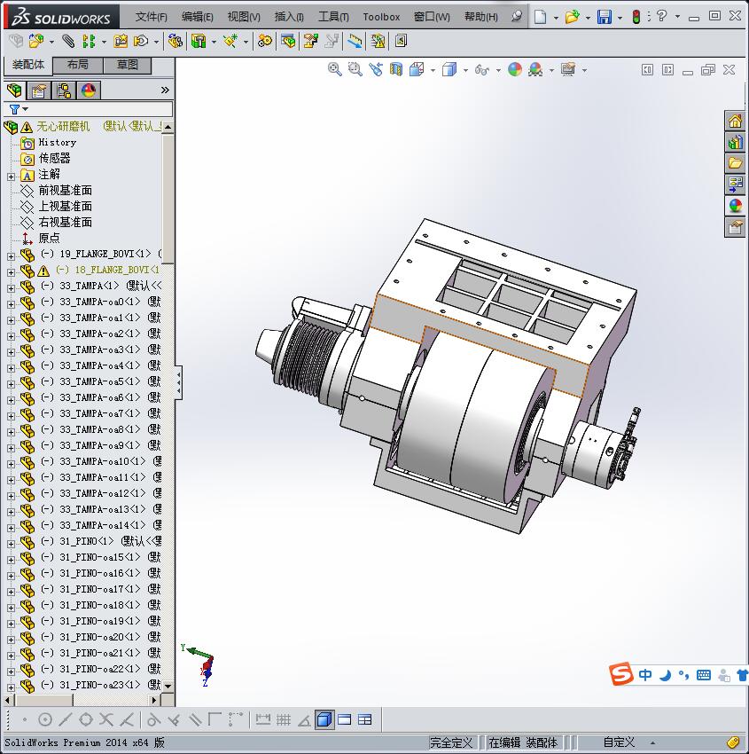Toggle the Sogou soft keyboard icon

tap(704, 675)
